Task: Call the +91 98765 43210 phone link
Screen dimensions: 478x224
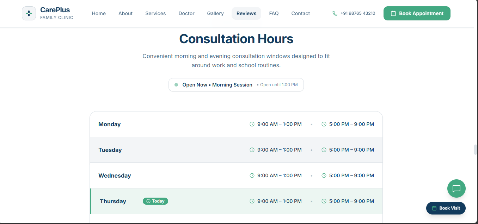Action: coord(354,13)
